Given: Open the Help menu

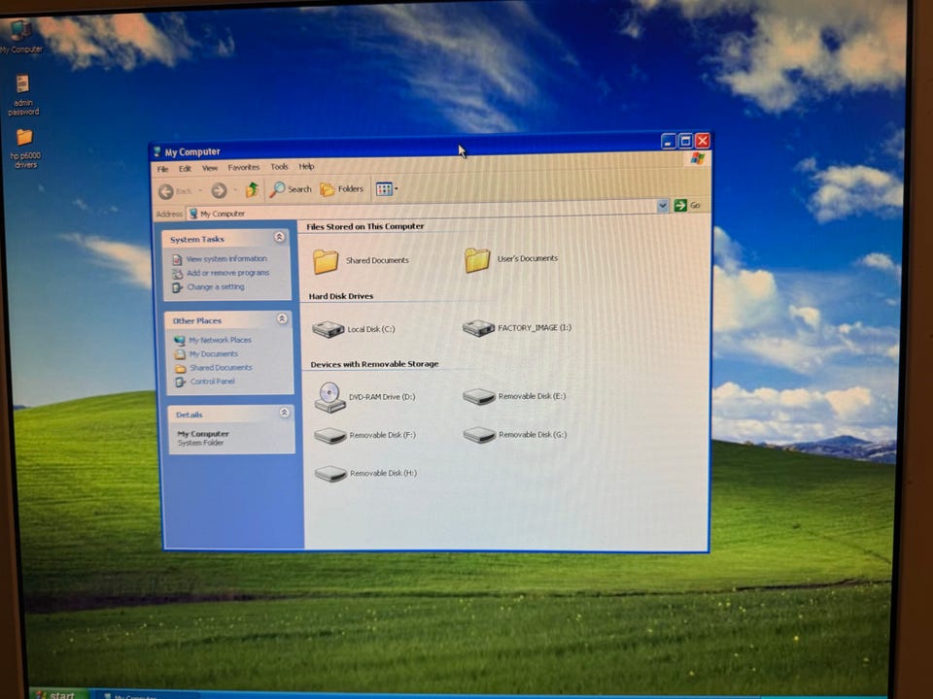Looking at the screenshot, I should (306, 166).
